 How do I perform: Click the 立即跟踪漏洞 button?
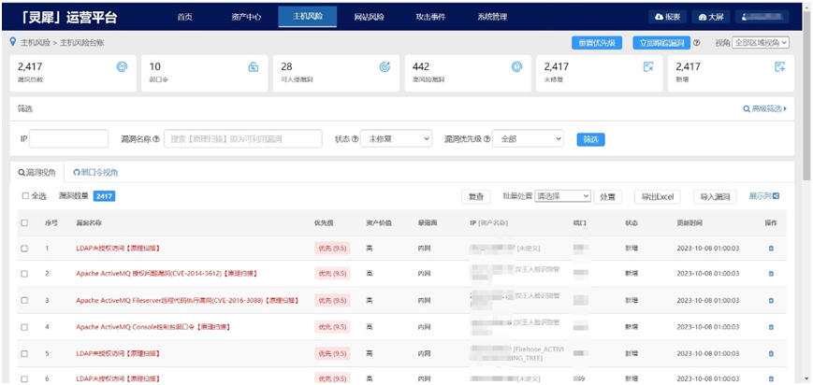pyautogui.click(x=661, y=42)
